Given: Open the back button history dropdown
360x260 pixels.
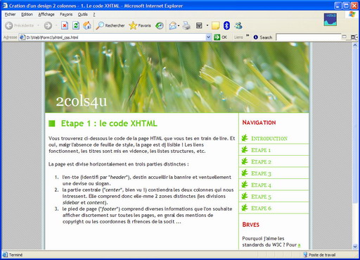Looking at the screenshot, I should click(x=38, y=25).
